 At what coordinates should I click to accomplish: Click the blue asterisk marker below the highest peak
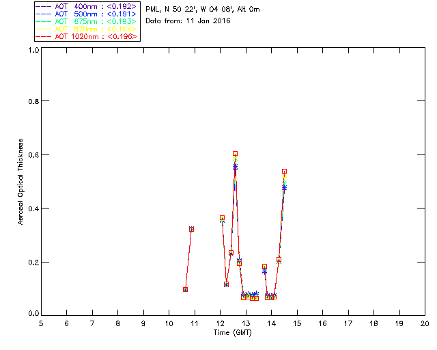pos(235,167)
